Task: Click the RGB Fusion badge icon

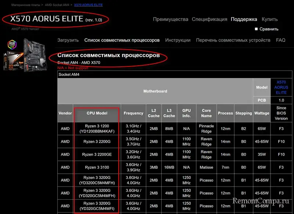Action: 12,45
